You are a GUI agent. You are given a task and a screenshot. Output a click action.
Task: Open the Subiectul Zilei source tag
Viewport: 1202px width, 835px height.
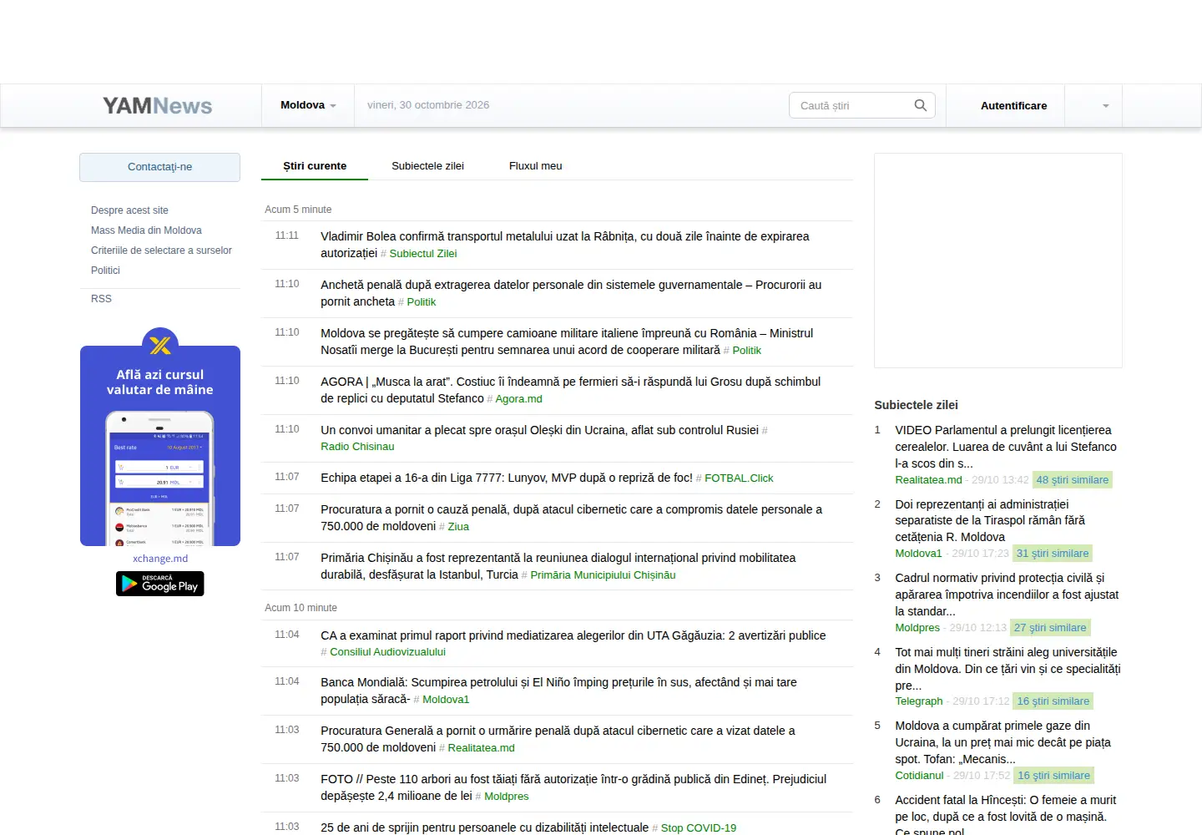[423, 254]
